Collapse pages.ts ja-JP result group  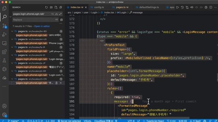[x=12, y=63]
